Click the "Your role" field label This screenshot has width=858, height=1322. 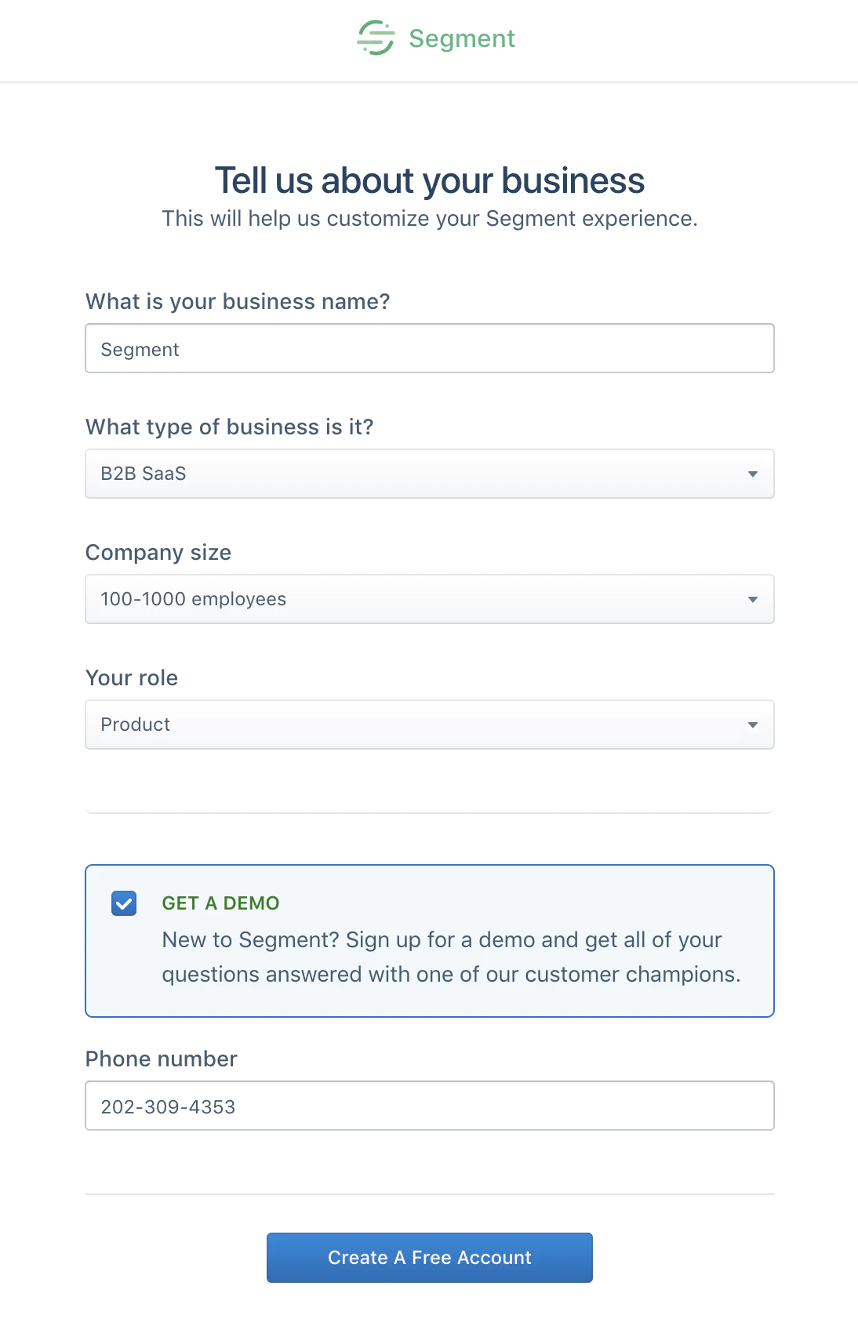coord(132,678)
